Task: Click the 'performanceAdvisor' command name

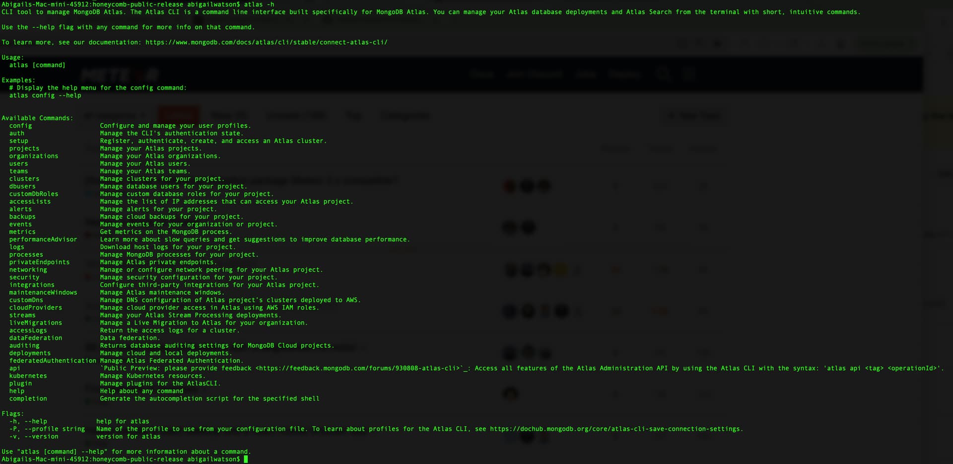Action: point(43,239)
